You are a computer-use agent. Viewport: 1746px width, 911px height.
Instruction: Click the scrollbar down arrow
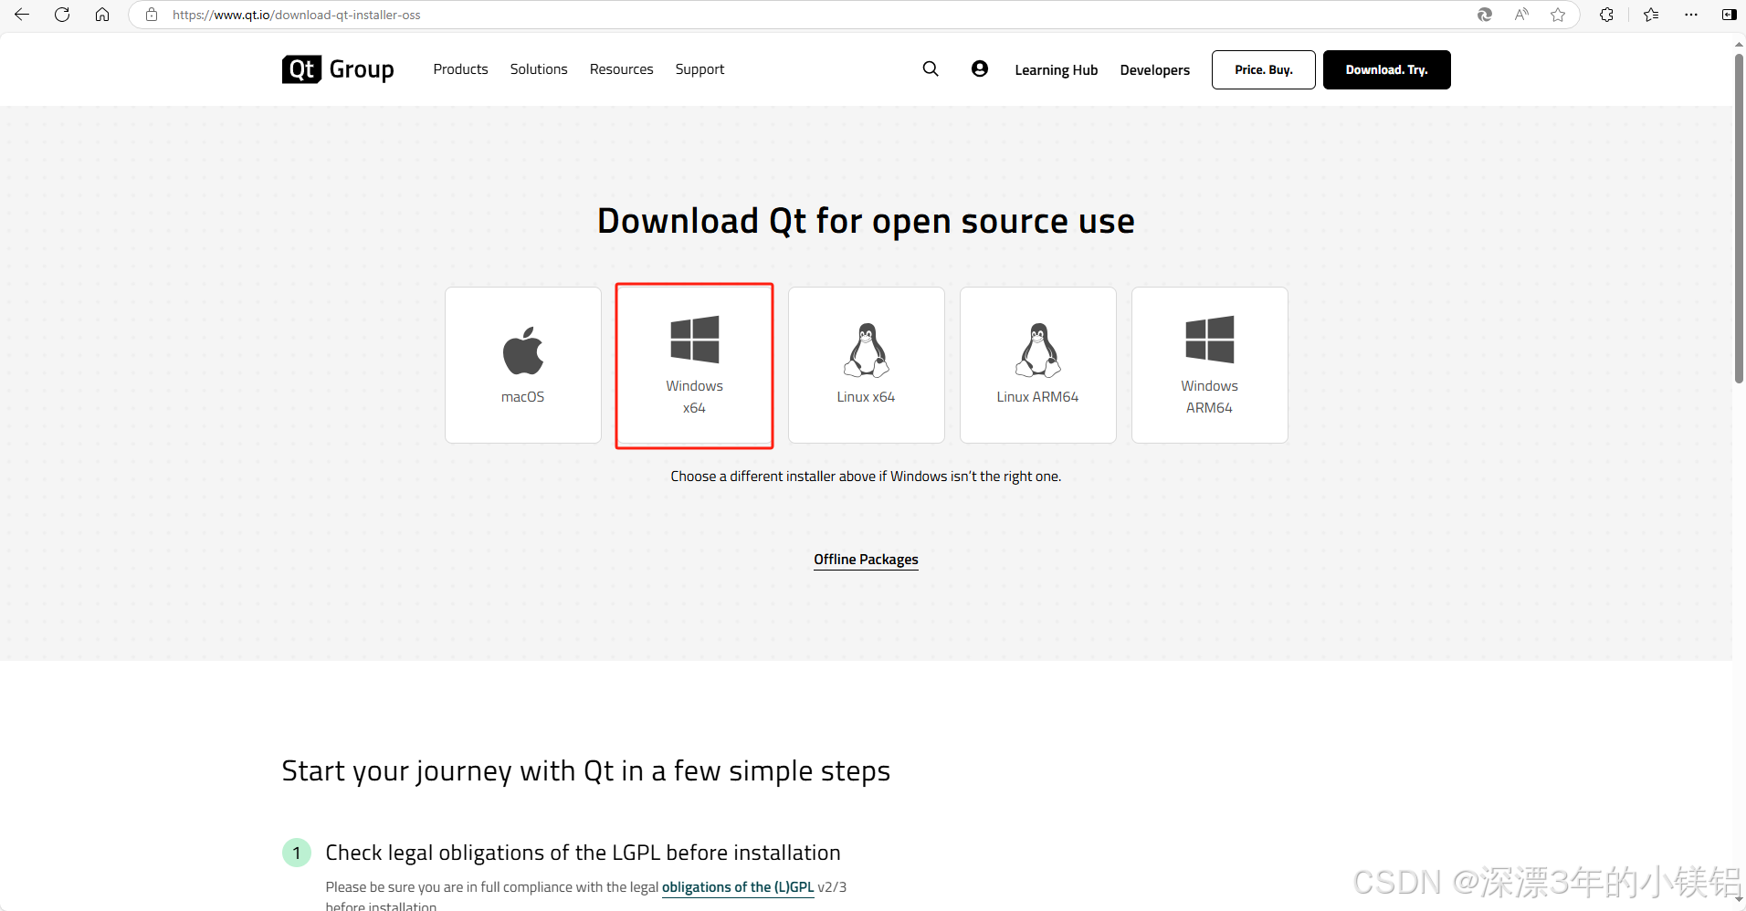pos(1739,901)
